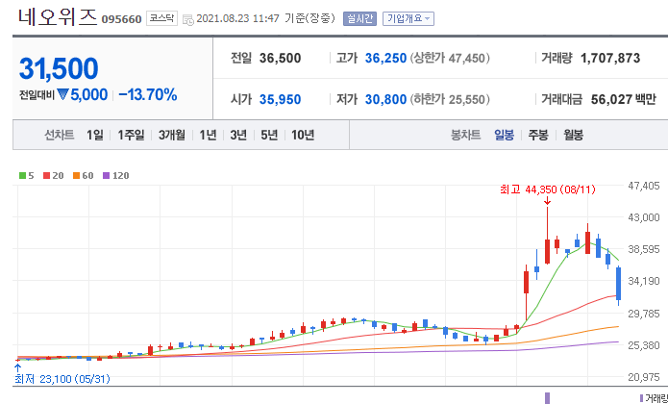Click the 최저 23,100 arrow marker

[18, 366]
